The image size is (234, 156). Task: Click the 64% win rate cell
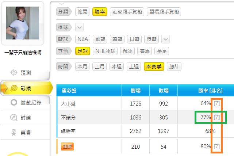tap(206, 103)
